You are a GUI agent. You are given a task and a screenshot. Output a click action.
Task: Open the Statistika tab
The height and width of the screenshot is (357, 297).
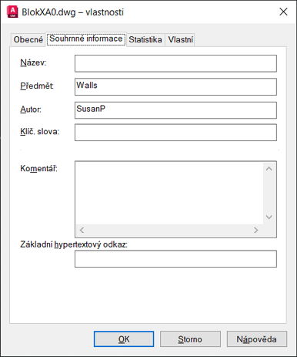(x=145, y=40)
